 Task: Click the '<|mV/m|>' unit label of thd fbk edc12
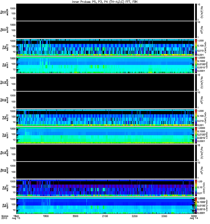tap(206, 118)
